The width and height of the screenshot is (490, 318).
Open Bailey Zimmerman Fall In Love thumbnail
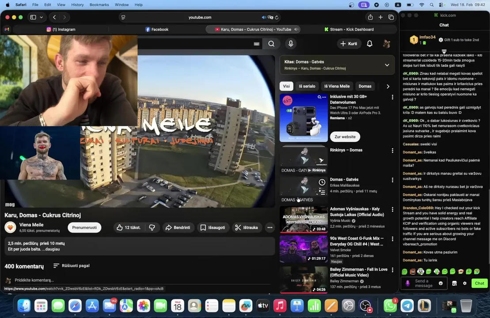(304, 279)
